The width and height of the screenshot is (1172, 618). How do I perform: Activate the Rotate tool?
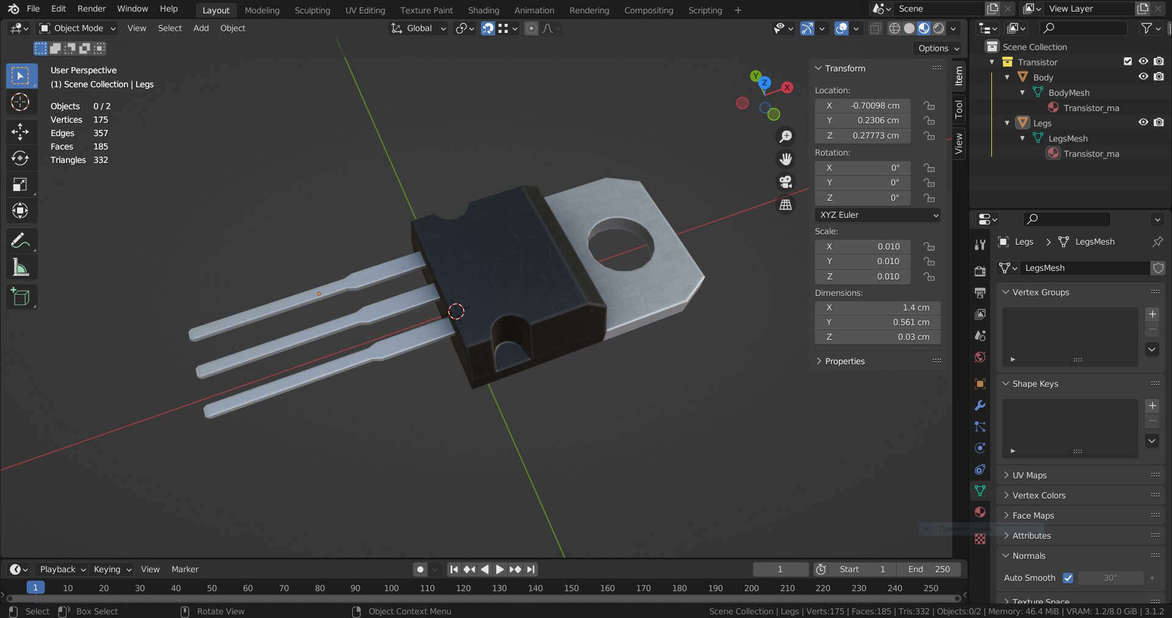[20, 158]
